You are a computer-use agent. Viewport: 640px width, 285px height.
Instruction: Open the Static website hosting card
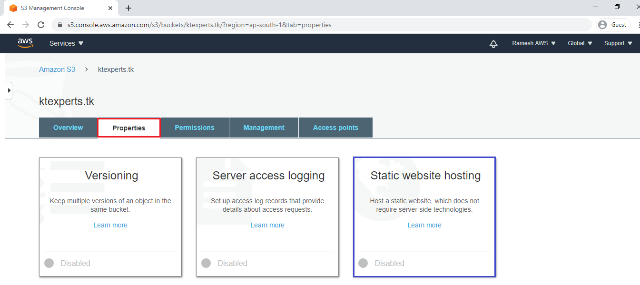click(x=424, y=217)
